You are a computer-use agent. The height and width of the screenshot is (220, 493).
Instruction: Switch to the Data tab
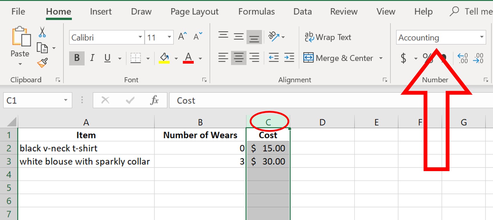[x=302, y=11]
